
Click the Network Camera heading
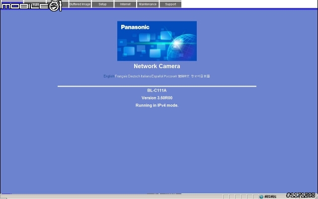pos(157,66)
